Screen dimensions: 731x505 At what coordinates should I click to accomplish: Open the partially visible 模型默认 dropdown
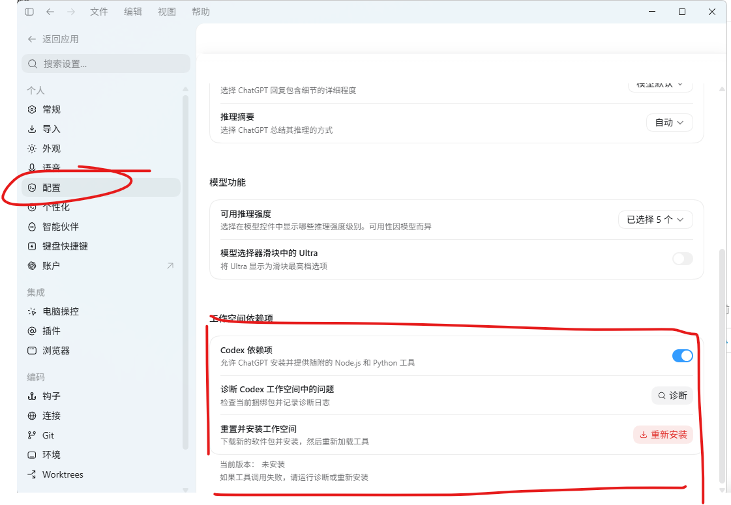660,87
